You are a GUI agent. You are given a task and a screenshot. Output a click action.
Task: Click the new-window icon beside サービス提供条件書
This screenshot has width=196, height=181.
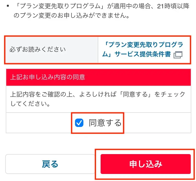click(x=178, y=55)
